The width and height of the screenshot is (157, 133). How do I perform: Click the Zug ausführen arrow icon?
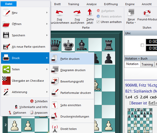[77, 12]
